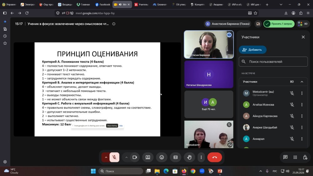Open sidebar settings gear icon

[x=5, y=162]
